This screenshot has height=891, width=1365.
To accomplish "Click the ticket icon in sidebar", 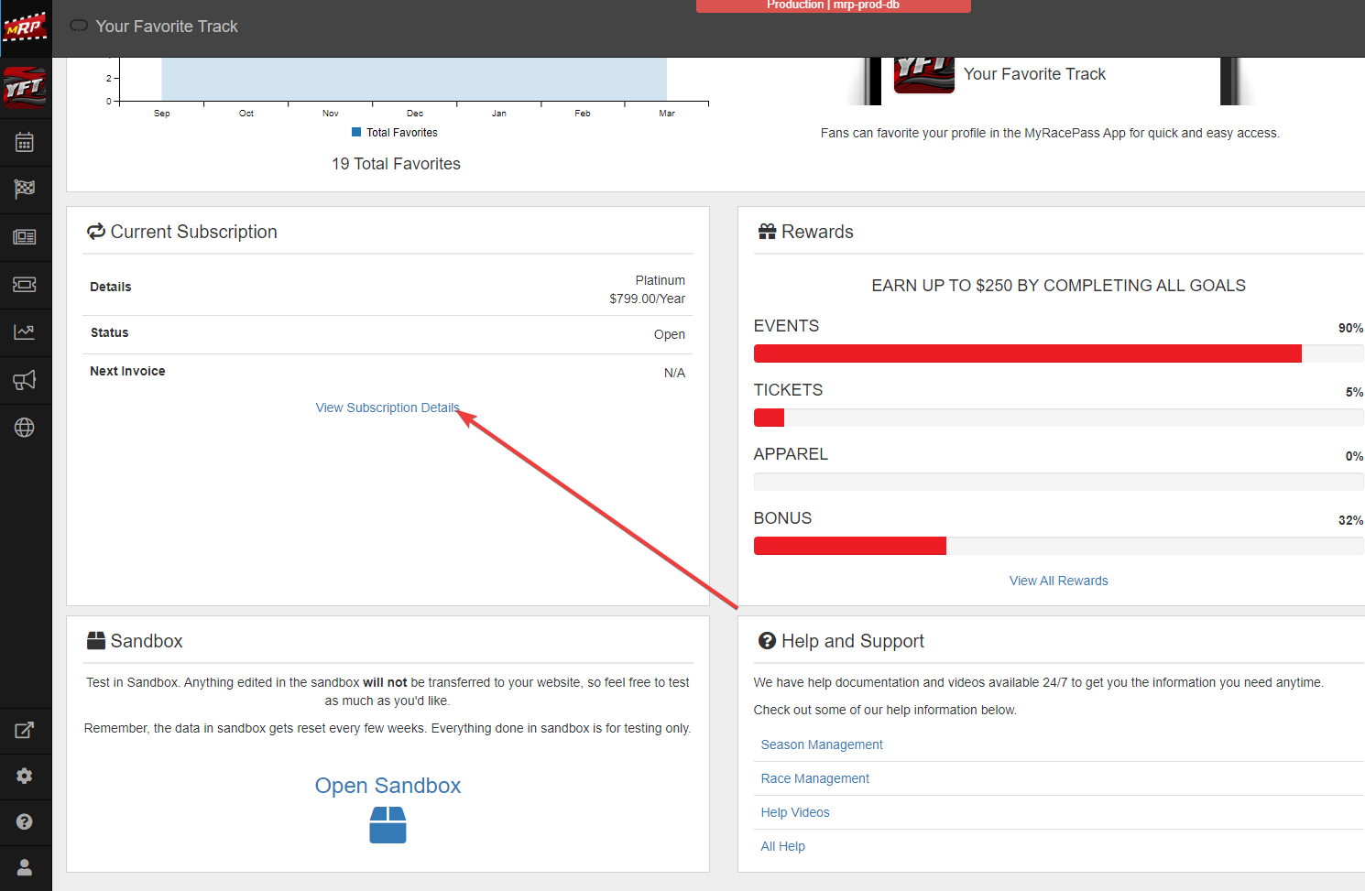I will click(x=25, y=285).
